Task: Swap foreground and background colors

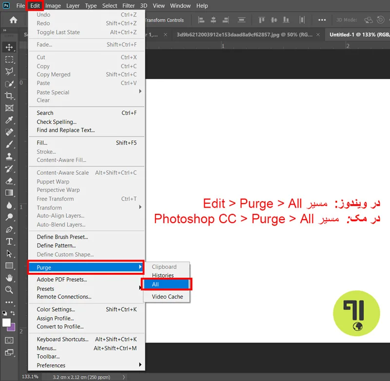Action: click(x=13, y=313)
